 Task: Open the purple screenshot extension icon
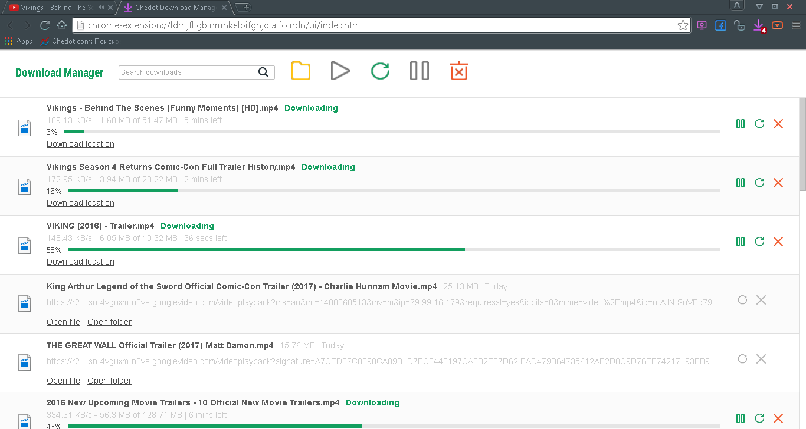coord(702,25)
